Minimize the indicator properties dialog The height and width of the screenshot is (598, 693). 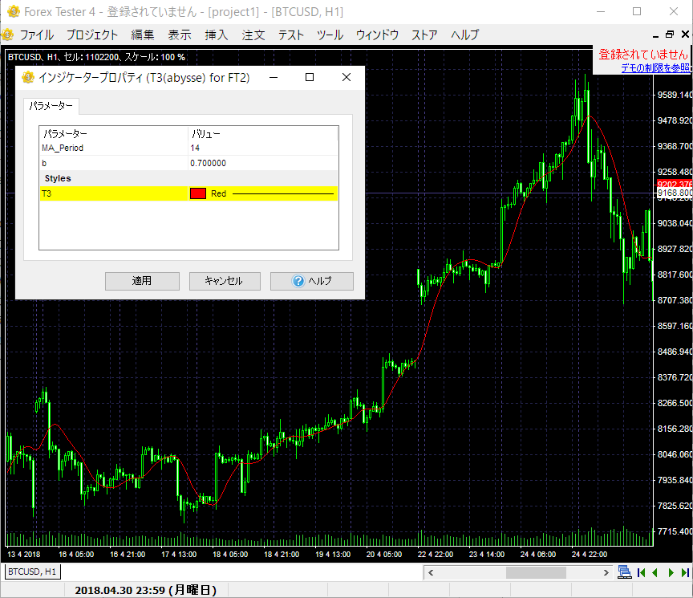[274, 77]
